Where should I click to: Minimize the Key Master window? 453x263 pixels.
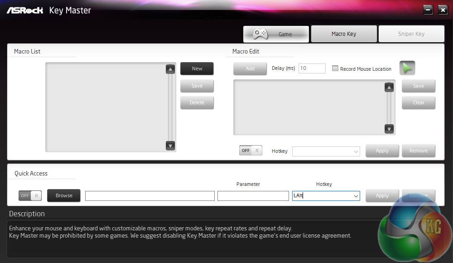pos(428,10)
